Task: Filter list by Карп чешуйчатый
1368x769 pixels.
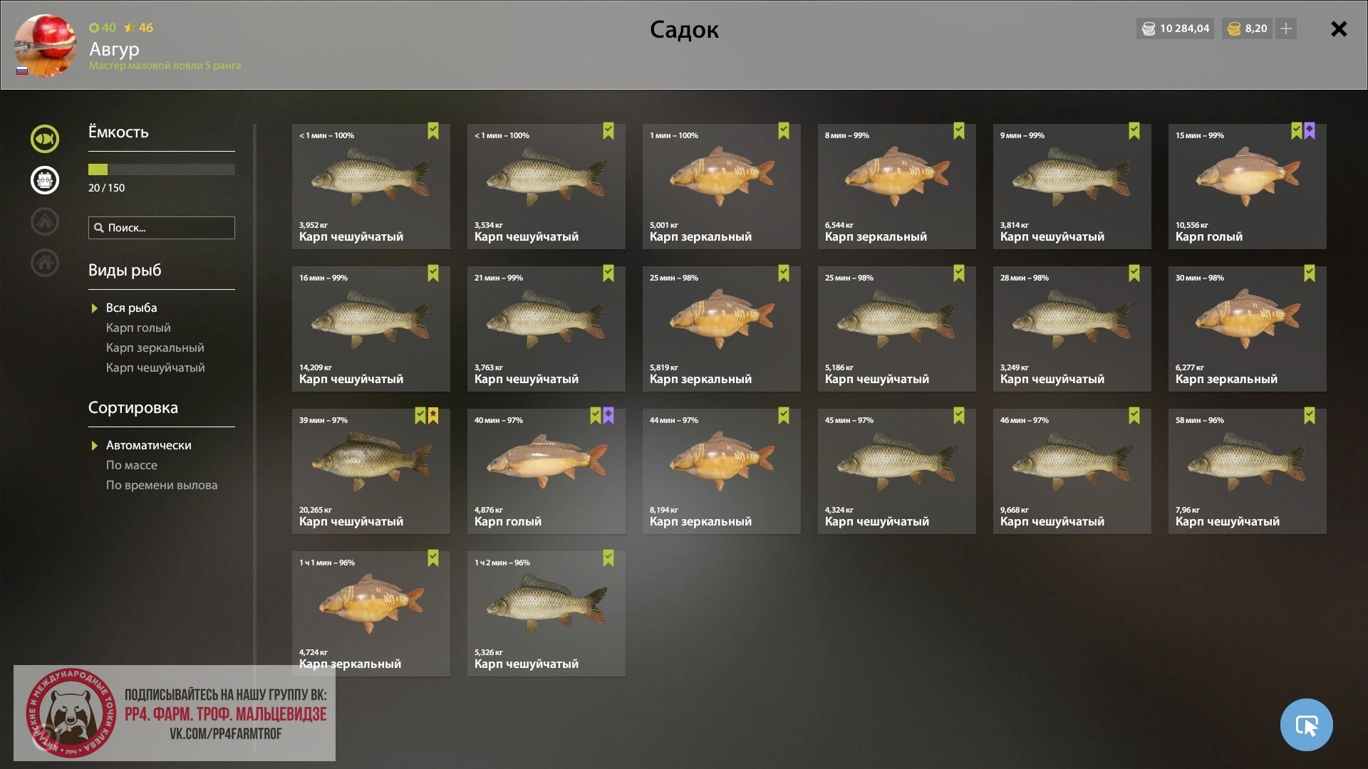Action: tap(155, 367)
